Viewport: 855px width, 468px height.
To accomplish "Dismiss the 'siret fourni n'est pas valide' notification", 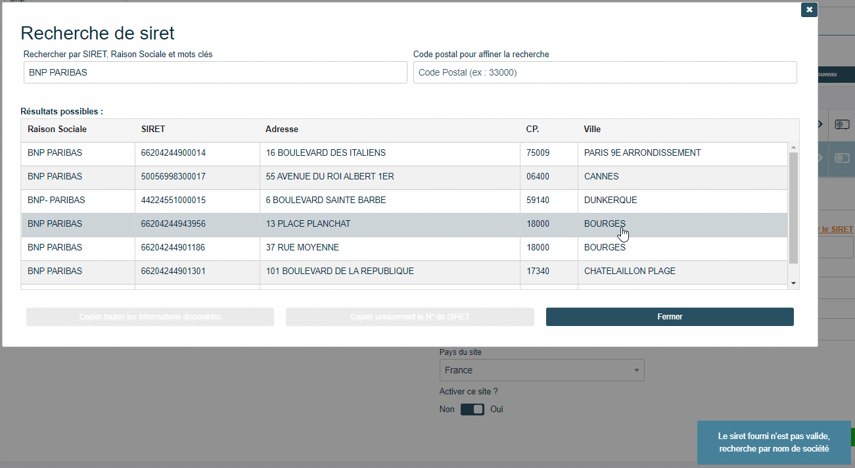I will (x=774, y=442).
